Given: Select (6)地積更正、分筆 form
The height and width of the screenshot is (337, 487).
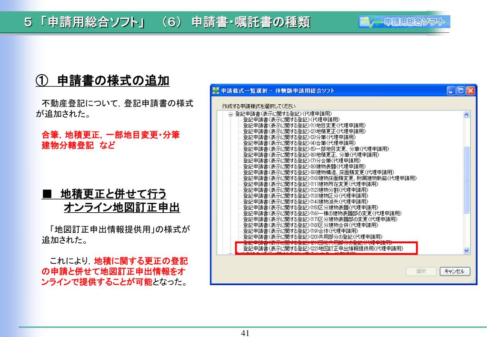Looking at the screenshot, I should tap(311, 155).
